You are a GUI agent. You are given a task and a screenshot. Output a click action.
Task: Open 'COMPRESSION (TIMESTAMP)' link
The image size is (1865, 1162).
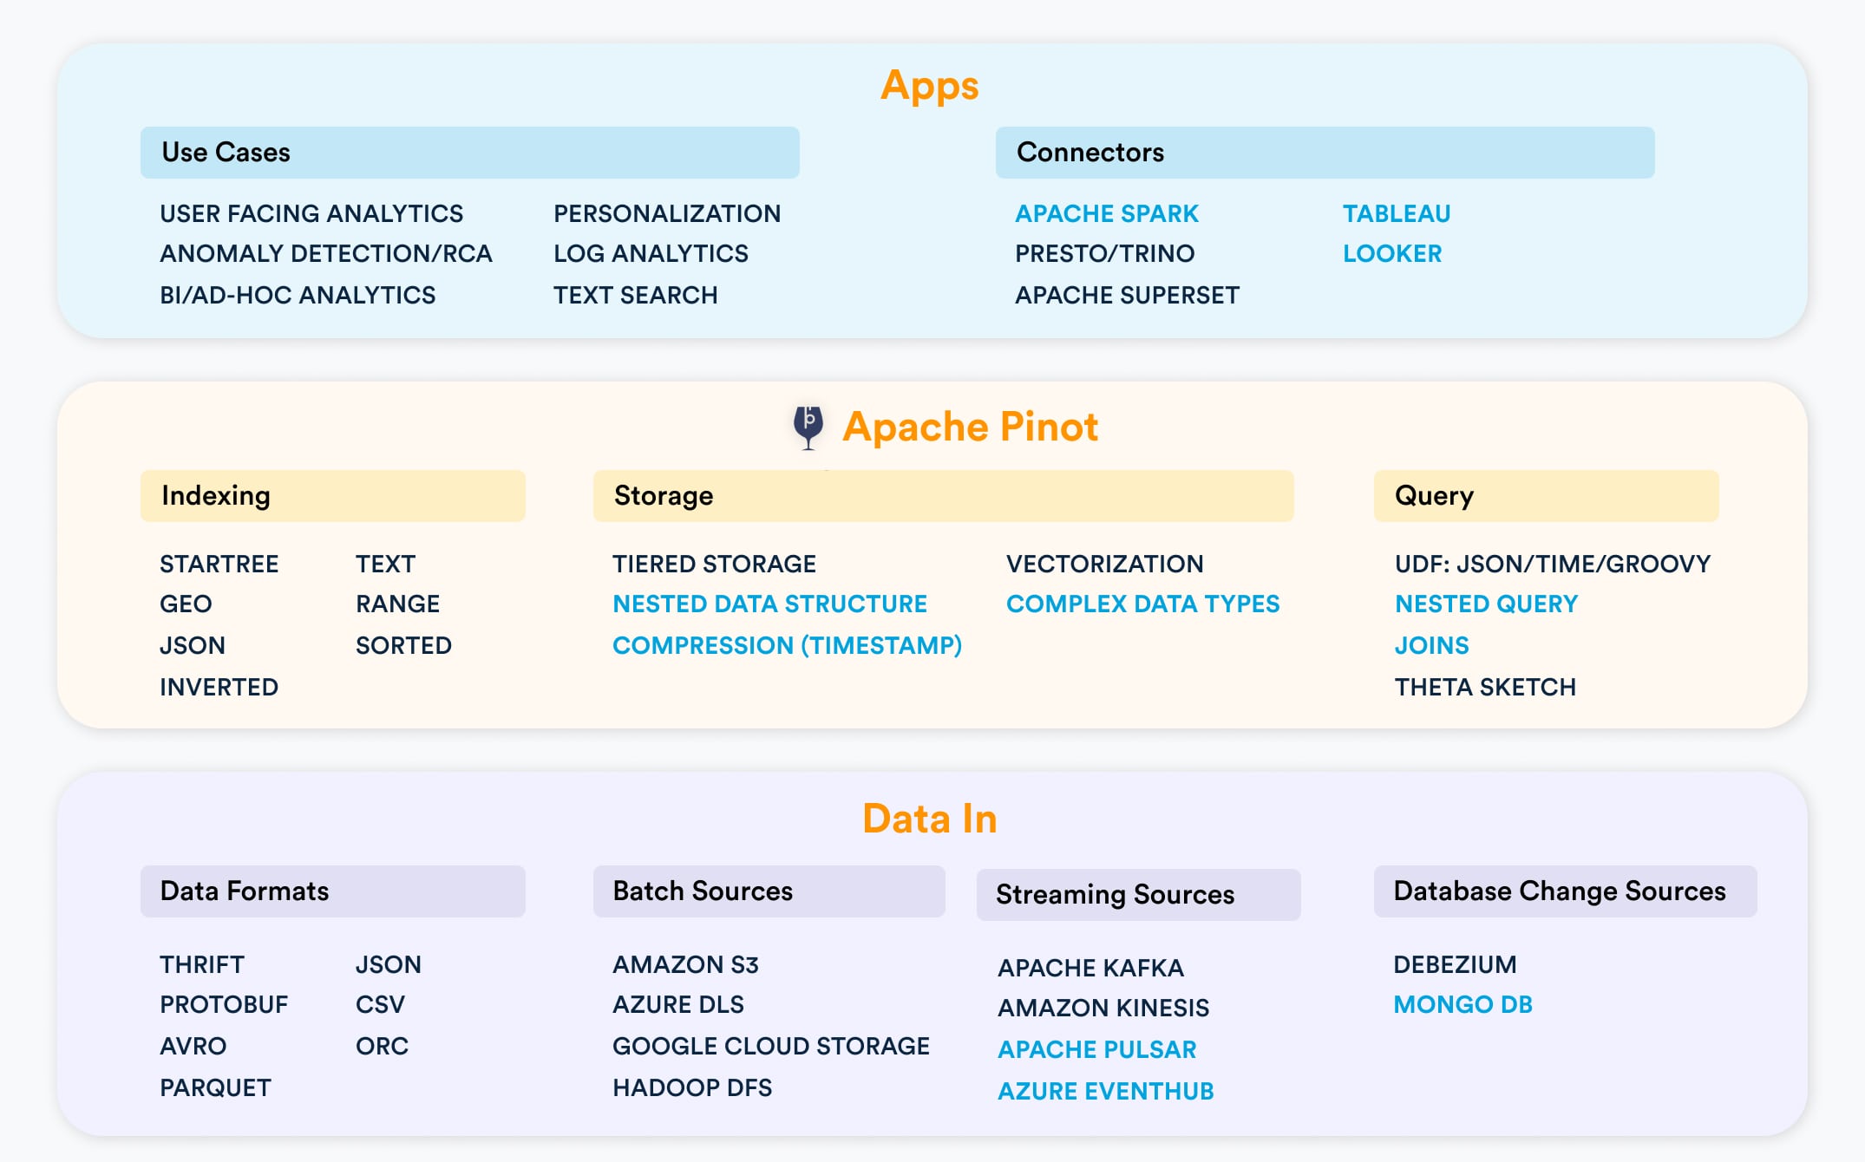tap(788, 645)
